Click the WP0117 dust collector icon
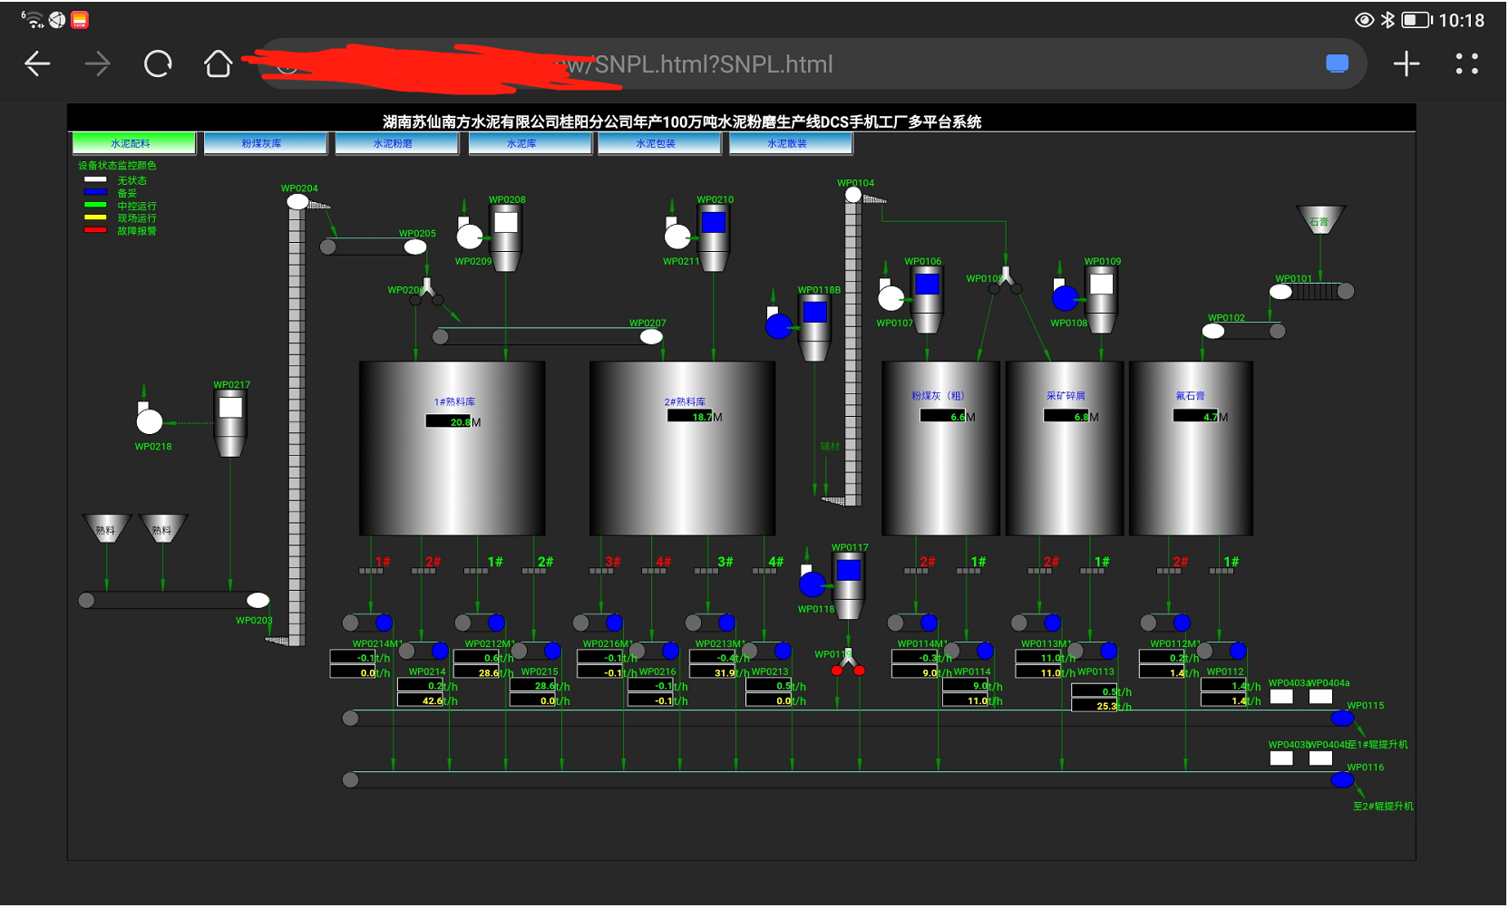 click(848, 584)
